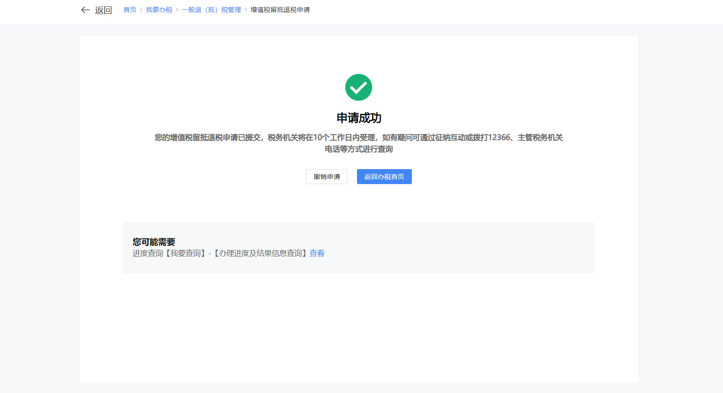The image size is (723, 393).
Task: Click the chevron before 增值税留抵退税申请
Action: [x=246, y=10]
